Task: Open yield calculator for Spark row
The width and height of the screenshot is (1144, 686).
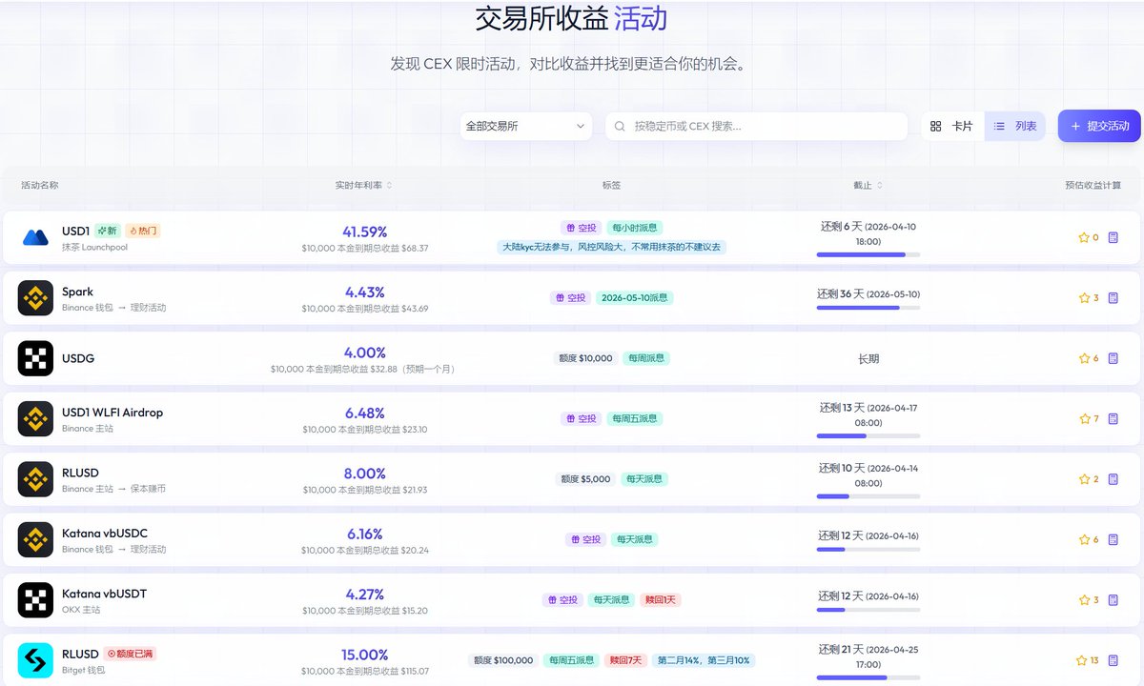Action: coord(1113,298)
